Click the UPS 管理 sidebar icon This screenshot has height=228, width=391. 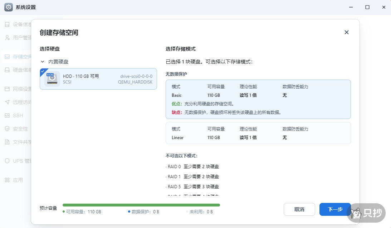tap(7, 161)
